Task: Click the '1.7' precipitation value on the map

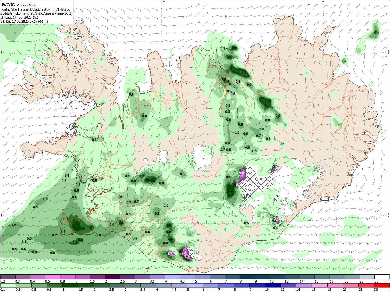Action: pyautogui.click(x=230, y=192)
